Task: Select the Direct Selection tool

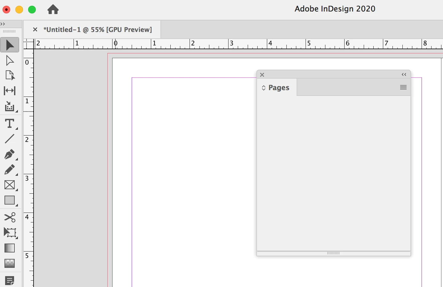Action: click(10, 60)
